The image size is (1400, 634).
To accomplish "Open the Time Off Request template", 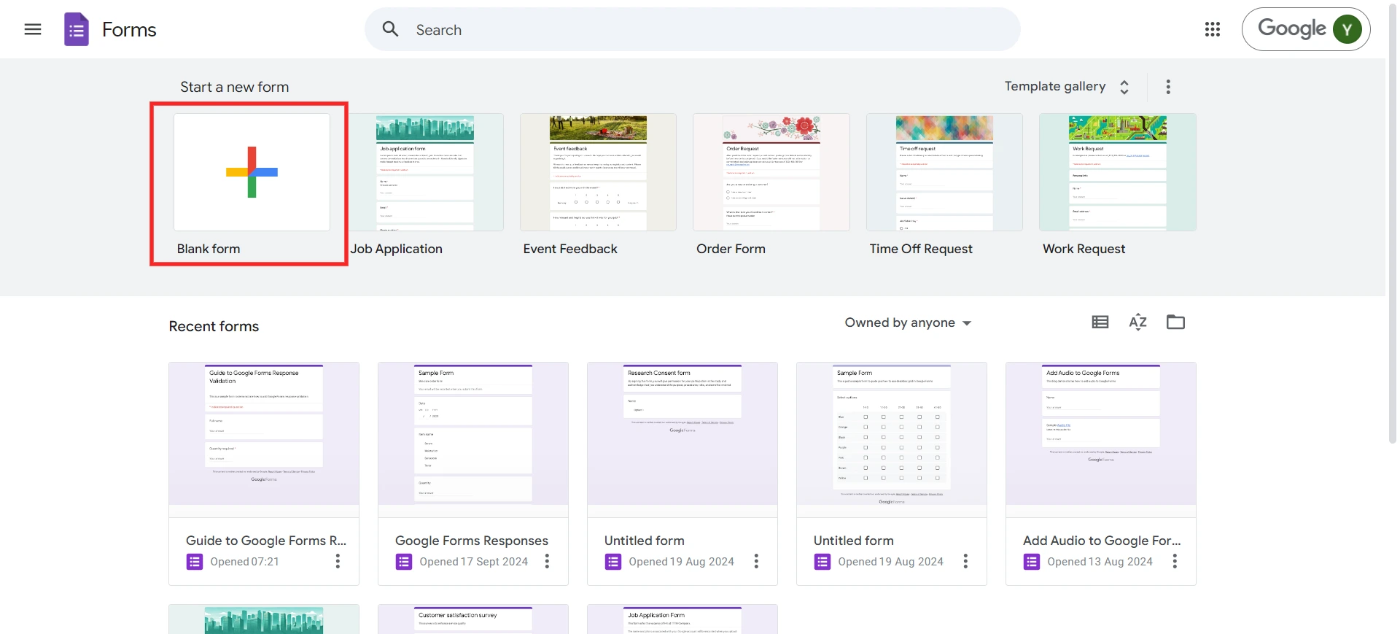I will click(x=944, y=172).
